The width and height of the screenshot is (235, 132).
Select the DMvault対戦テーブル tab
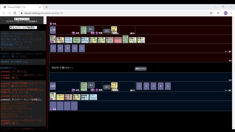pyautogui.click(x=22, y=7)
